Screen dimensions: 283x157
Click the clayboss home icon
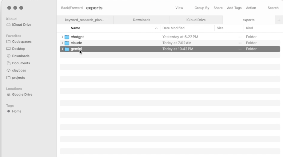click(x=8, y=70)
